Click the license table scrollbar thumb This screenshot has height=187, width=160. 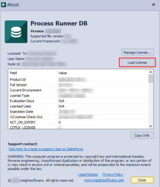[151, 79]
